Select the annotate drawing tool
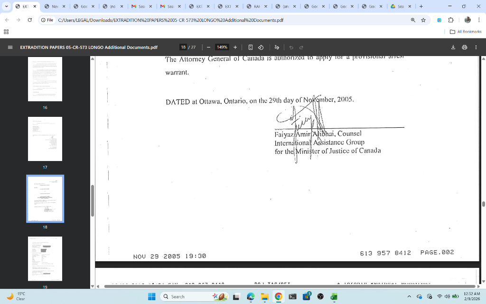The width and height of the screenshot is (486, 304). pyautogui.click(x=277, y=47)
